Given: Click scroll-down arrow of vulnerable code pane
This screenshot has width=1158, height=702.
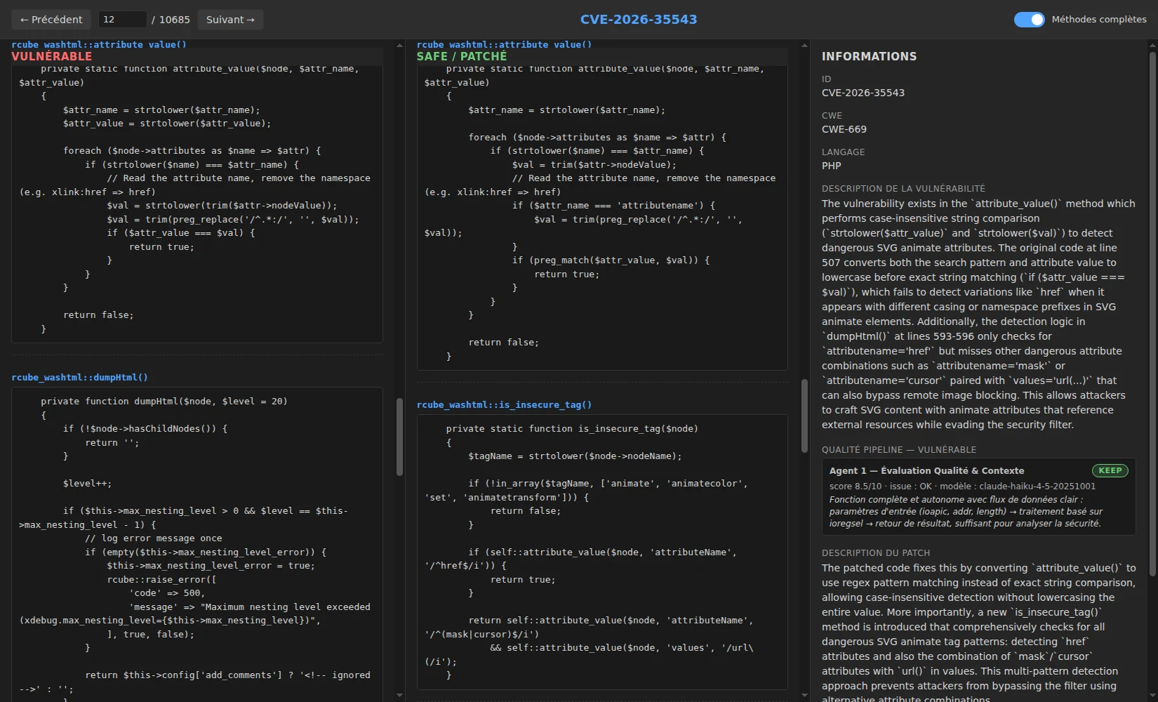Looking at the screenshot, I should click(399, 695).
